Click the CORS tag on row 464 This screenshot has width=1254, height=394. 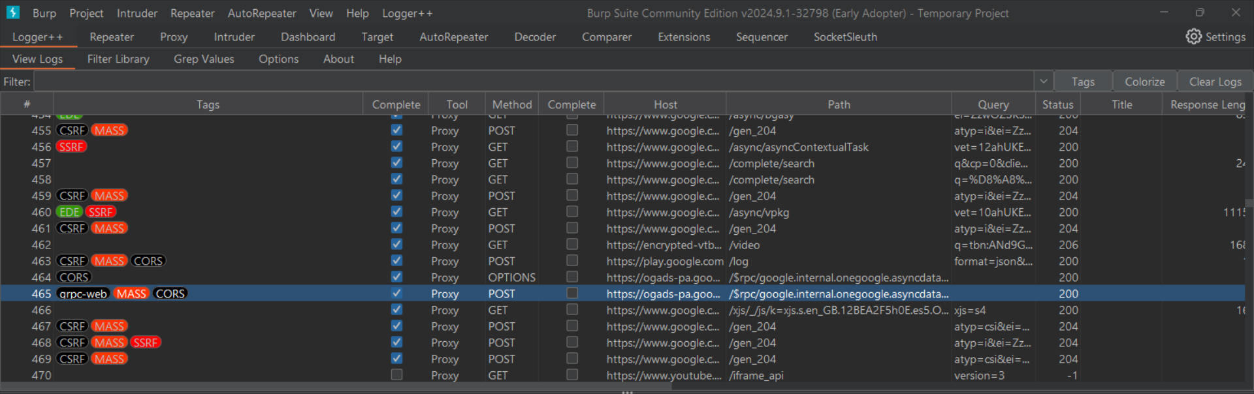coord(74,277)
